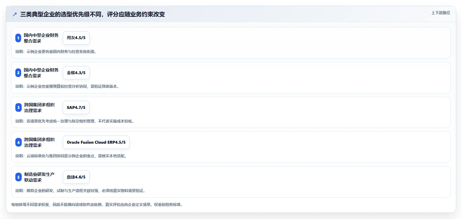
Task: Click the Oracle Fusion Cloud ERP4.5/5 chip
Action: (x=96, y=142)
